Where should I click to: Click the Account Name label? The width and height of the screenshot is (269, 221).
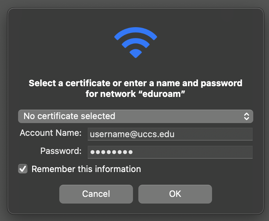tap(51, 133)
